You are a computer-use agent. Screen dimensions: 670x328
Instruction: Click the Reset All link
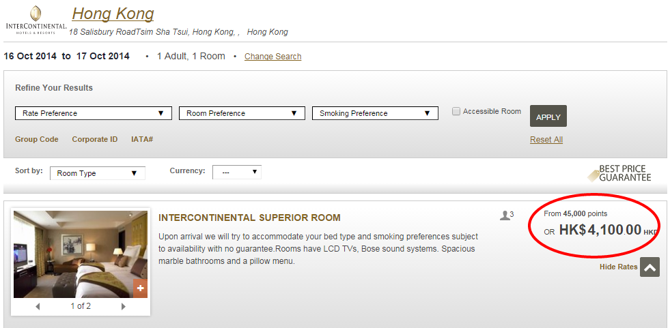(x=546, y=140)
